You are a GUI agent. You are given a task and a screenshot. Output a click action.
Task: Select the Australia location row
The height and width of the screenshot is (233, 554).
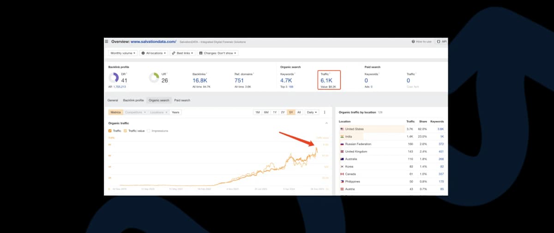point(391,159)
